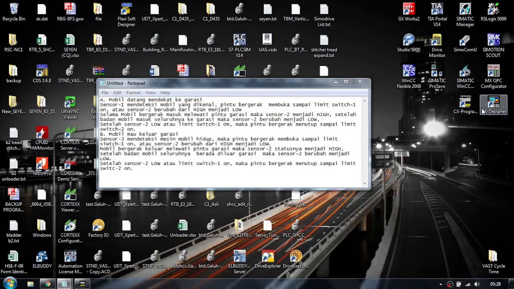
Task: Launch Factory IO desktop icon
Action: point(98,228)
